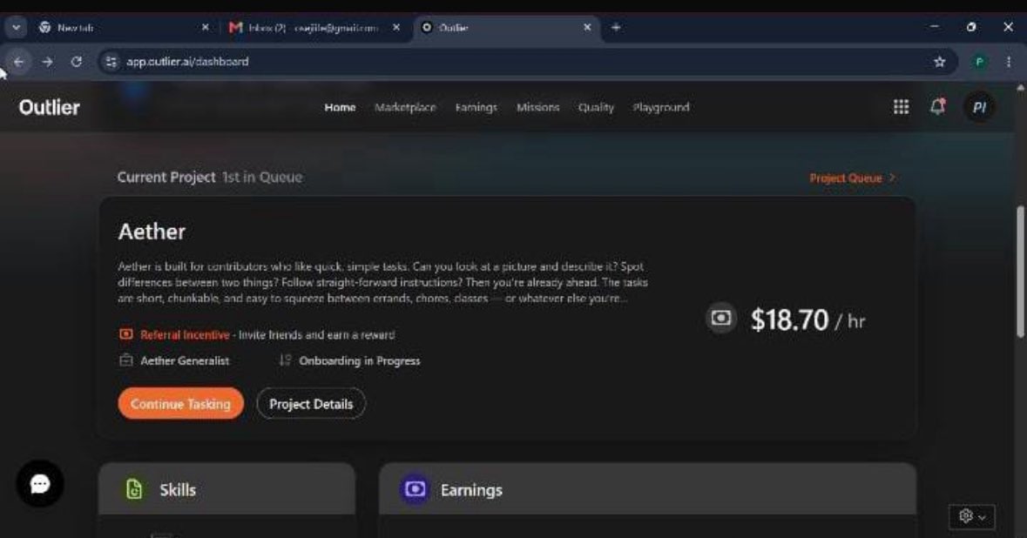Switch to the Gmail Inbox tab
Screen dimensions: 1027x538
[x=314, y=28]
